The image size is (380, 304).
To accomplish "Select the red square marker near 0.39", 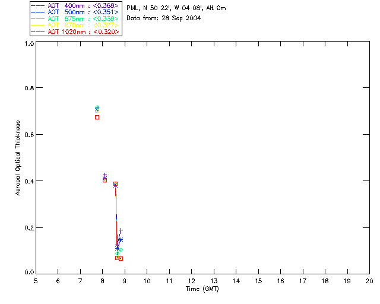I will pos(115,183).
